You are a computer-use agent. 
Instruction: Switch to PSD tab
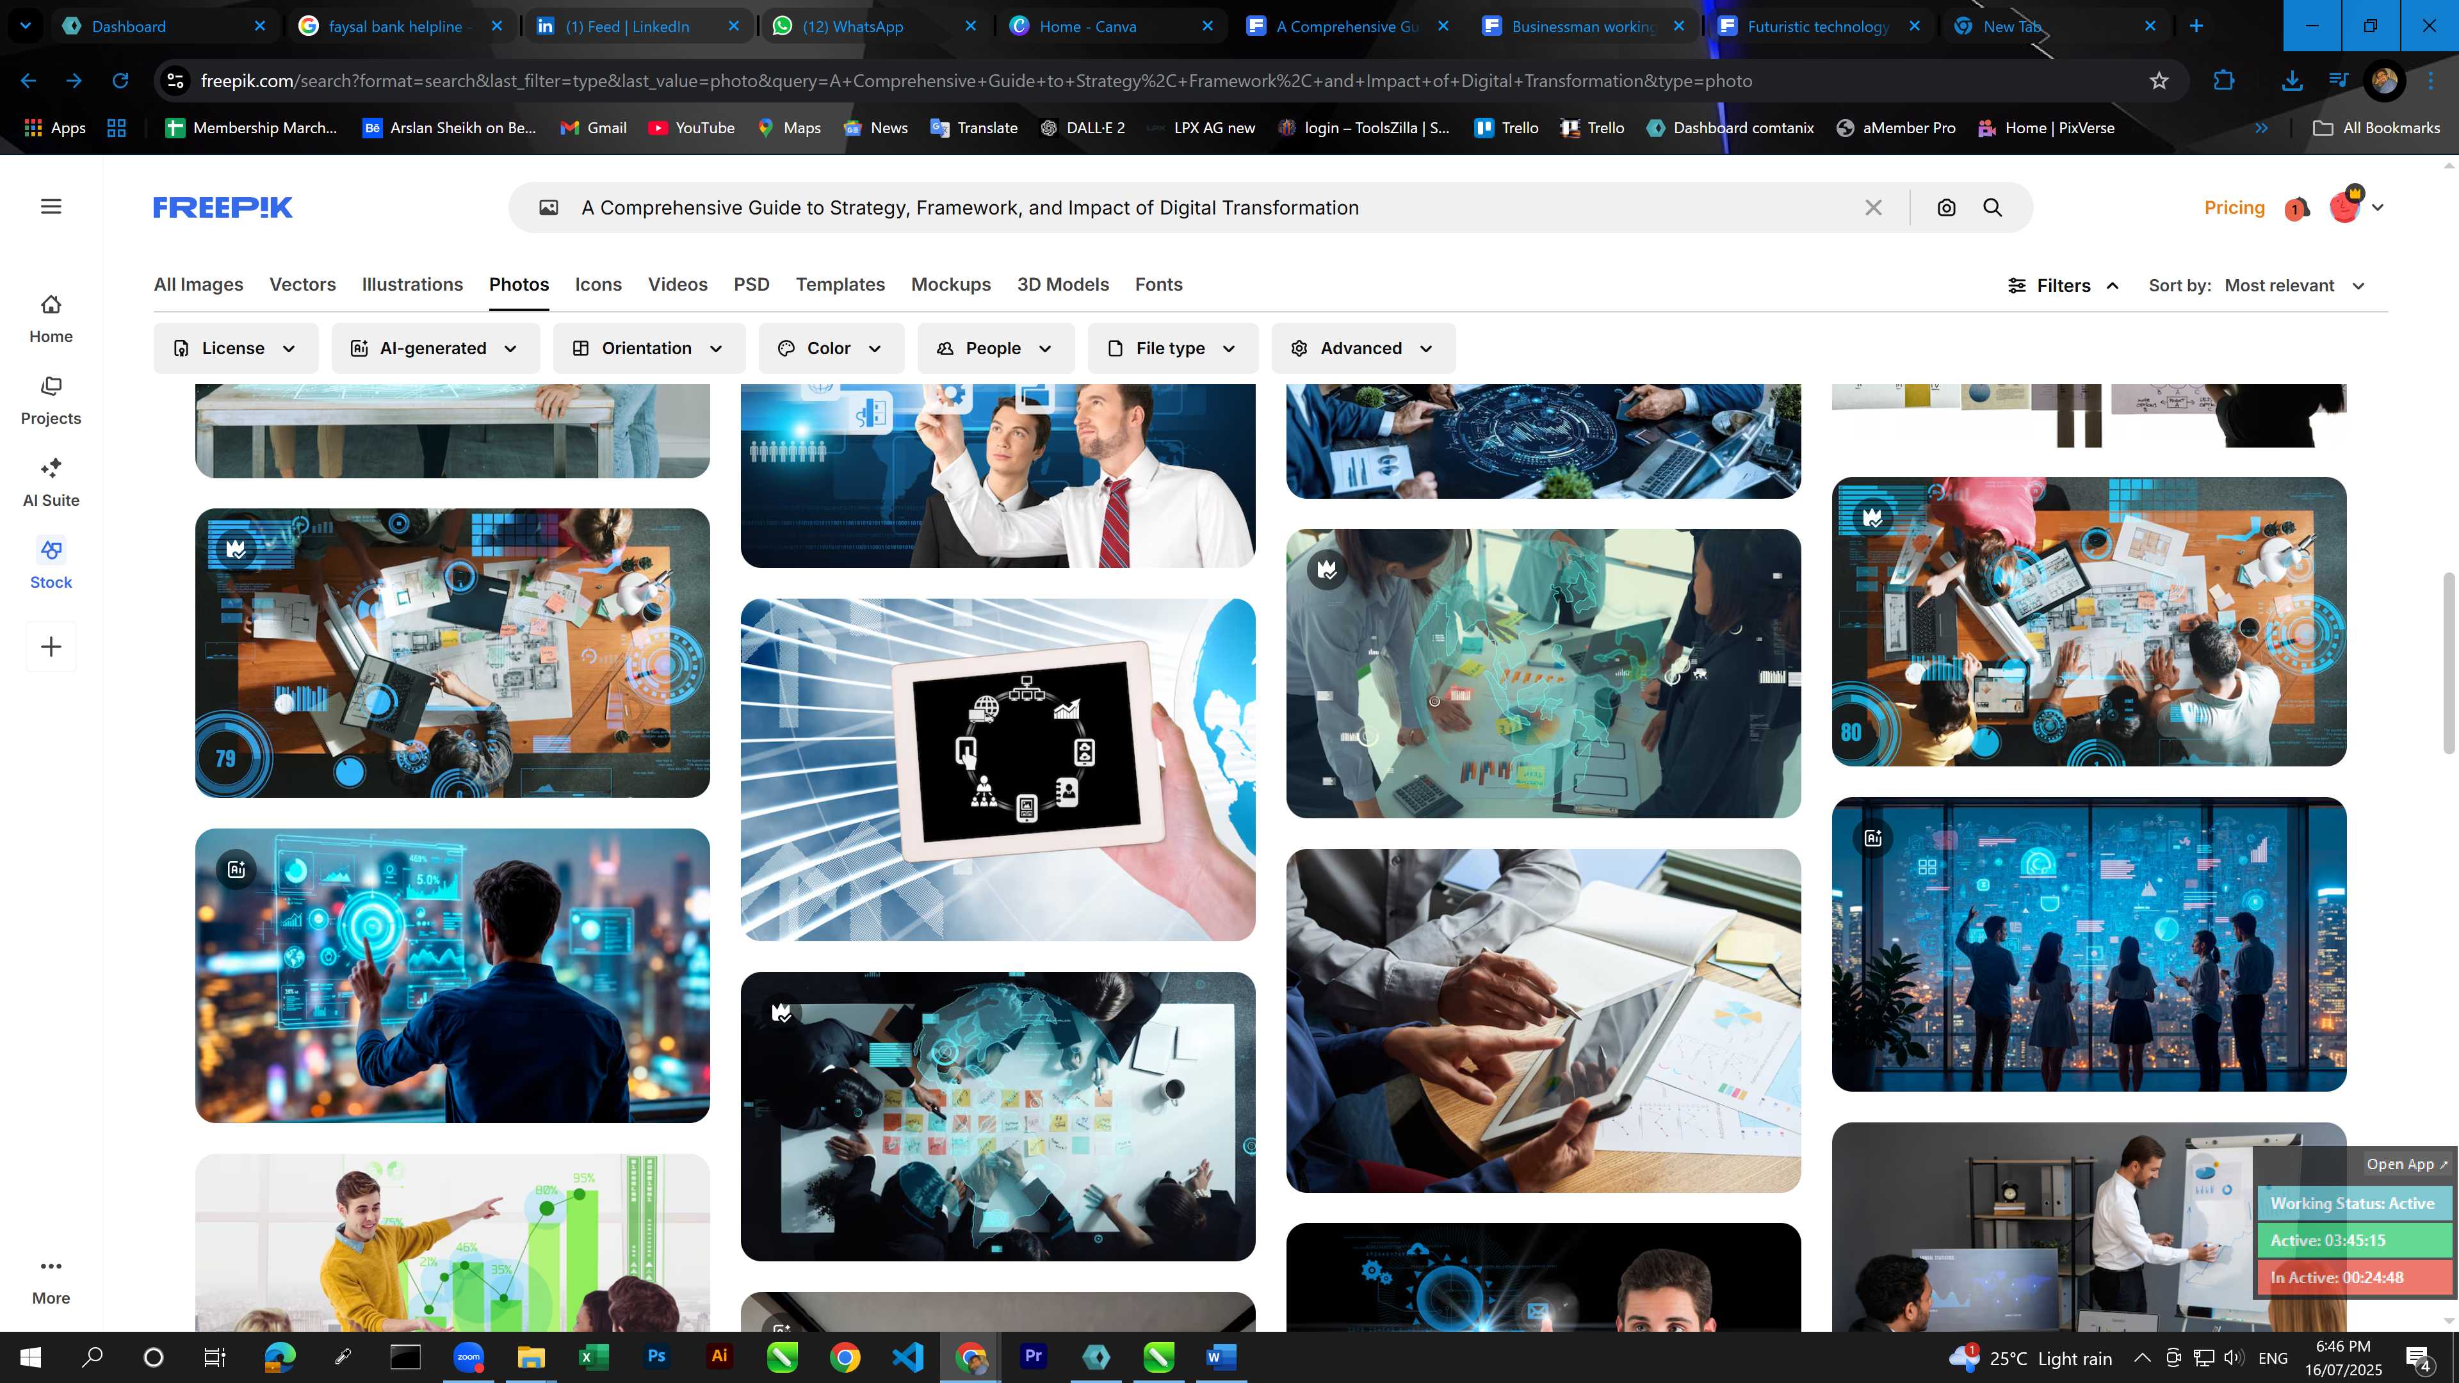(751, 284)
